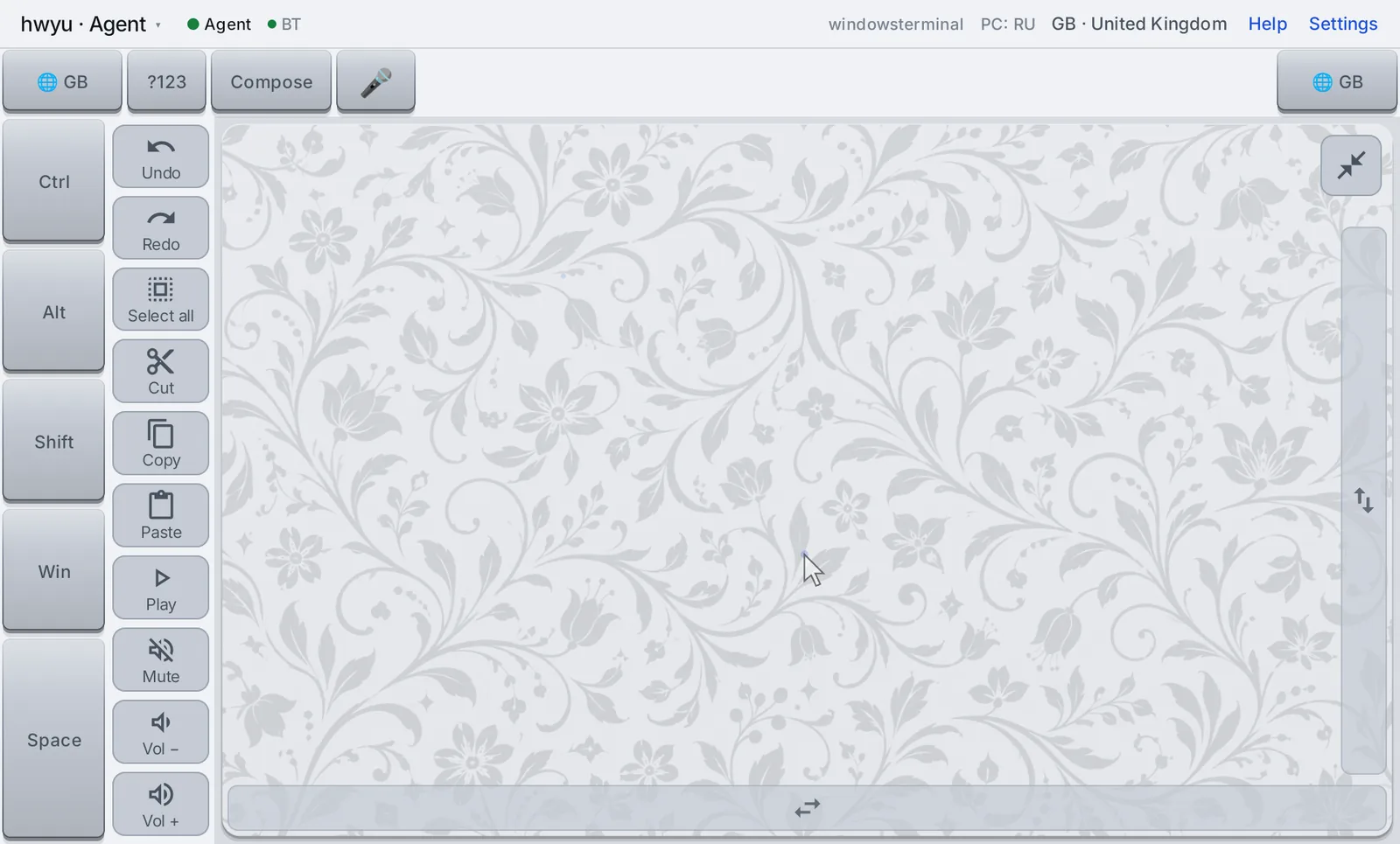This screenshot has width=1400, height=844.
Task: Tap the Copy button
Action: click(x=161, y=444)
